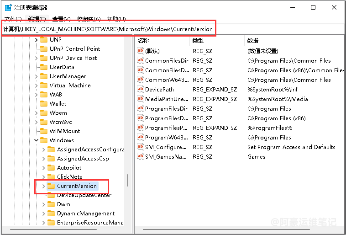Click the DeviceUpdateCenter folder icon
Image resolution: width=346 pixels, height=235 pixels.
point(51,195)
